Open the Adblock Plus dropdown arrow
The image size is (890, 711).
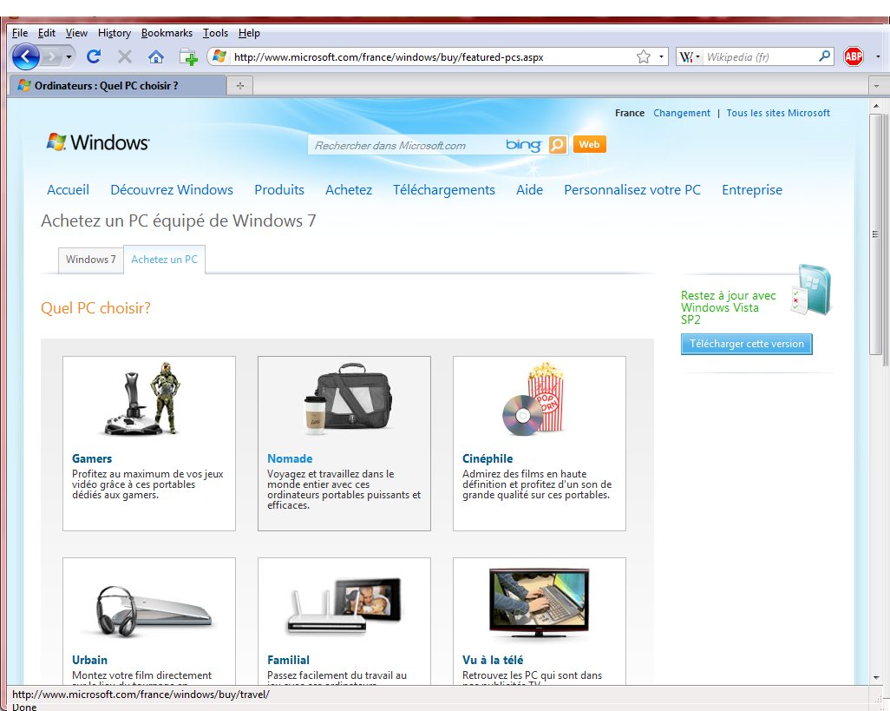(878, 56)
